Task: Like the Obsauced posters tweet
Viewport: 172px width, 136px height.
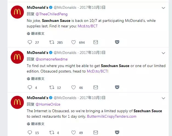Action: click(74, 88)
